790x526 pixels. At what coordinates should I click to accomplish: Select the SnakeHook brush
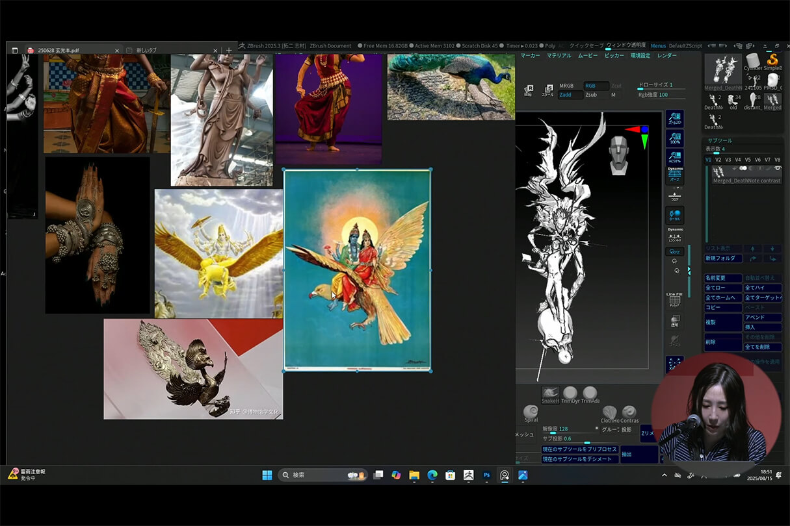click(550, 394)
